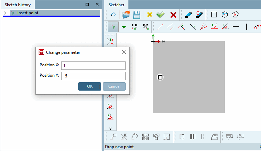Click the scale element icon

pyautogui.click(x=167, y=137)
